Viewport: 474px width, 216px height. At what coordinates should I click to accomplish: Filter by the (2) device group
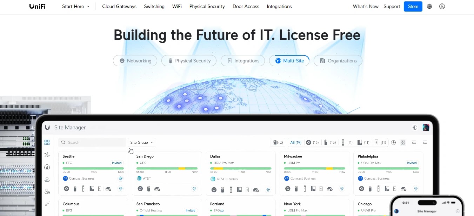[x=278, y=142]
